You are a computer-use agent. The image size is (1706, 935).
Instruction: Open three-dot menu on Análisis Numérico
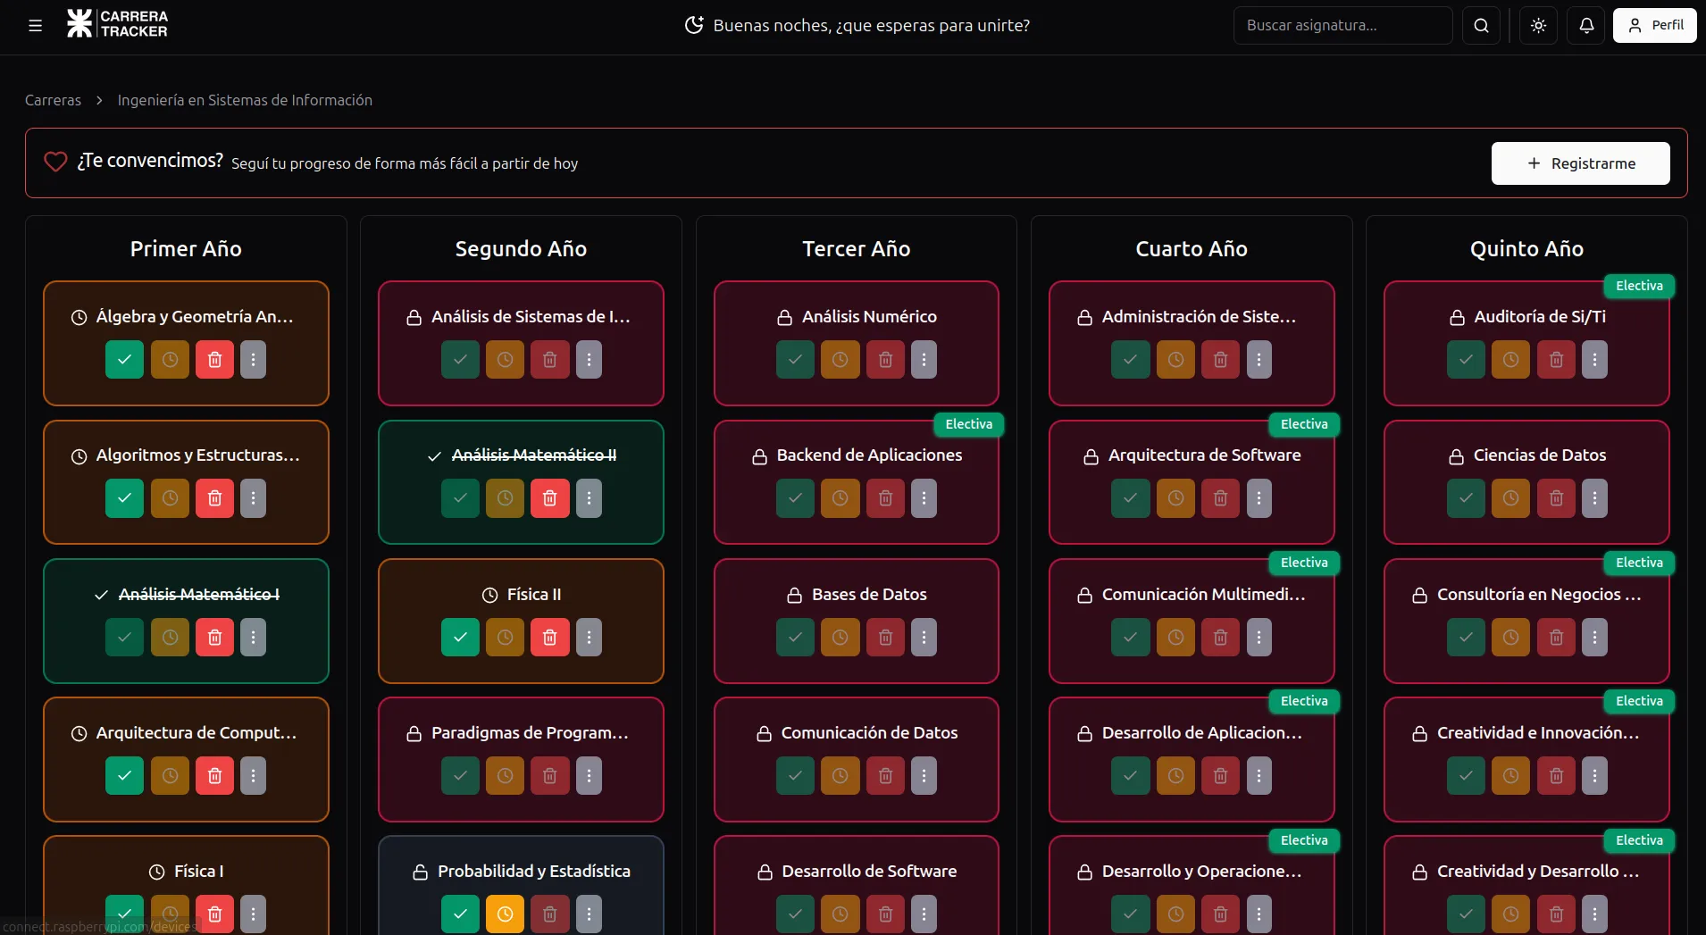(924, 360)
